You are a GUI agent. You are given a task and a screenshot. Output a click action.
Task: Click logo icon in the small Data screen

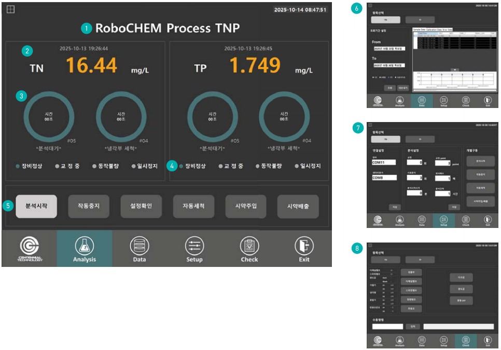pyautogui.click(x=378, y=101)
